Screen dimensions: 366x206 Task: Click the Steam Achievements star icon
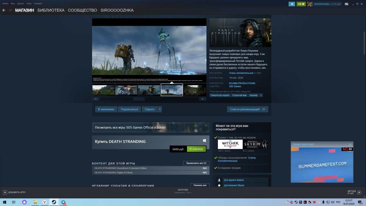click(219, 185)
